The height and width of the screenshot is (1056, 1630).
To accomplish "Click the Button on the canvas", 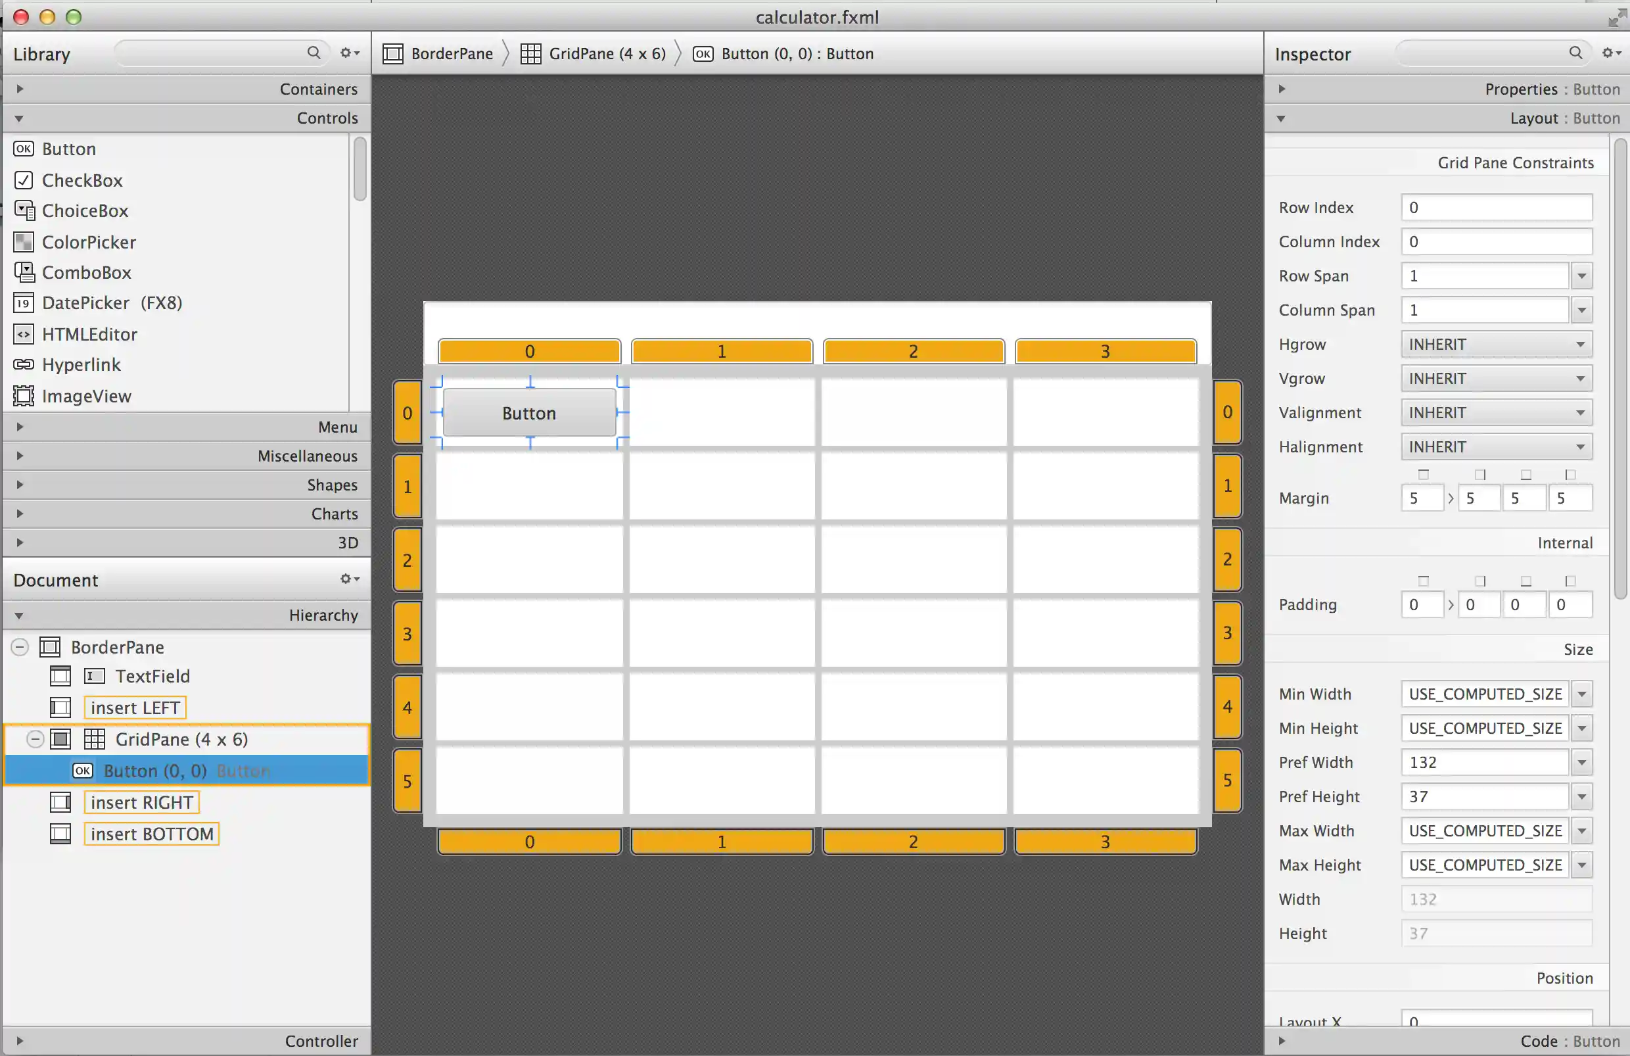I will (528, 412).
